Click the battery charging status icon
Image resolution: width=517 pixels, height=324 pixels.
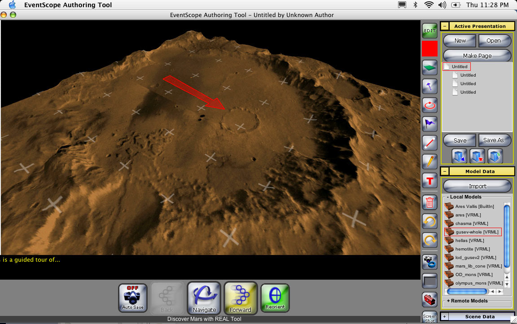click(x=456, y=4)
